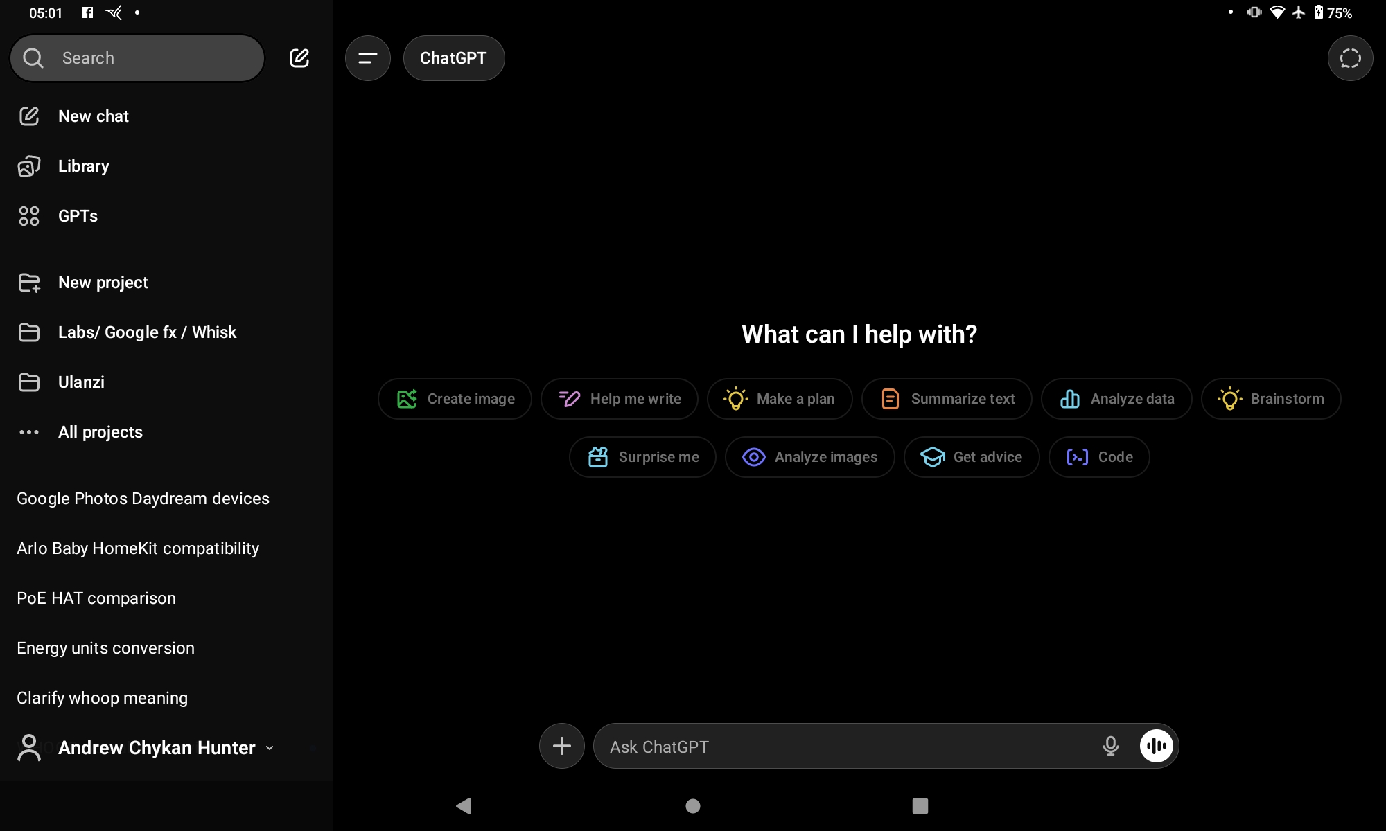The width and height of the screenshot is (1386, 831).
Task: Open the Library section
Action: 83,166
